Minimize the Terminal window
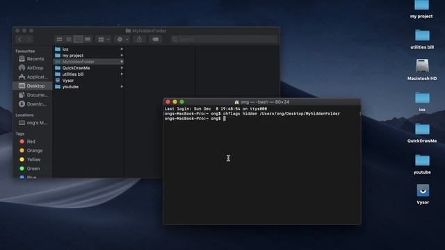This screenshot has width=445, height=250. pos(175,102)
